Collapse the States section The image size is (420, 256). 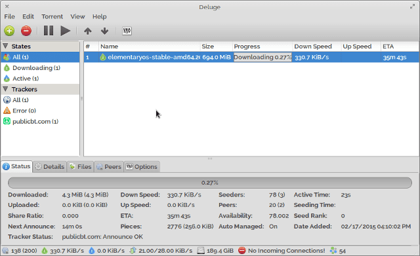pyautogui.click(x=5, y=46)
